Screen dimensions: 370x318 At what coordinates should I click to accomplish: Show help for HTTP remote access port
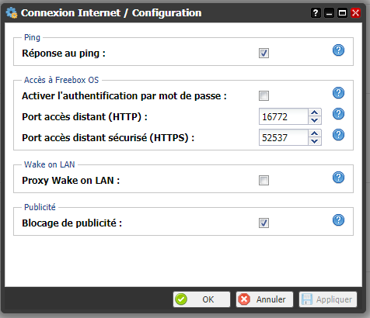[x=338, y=114]
